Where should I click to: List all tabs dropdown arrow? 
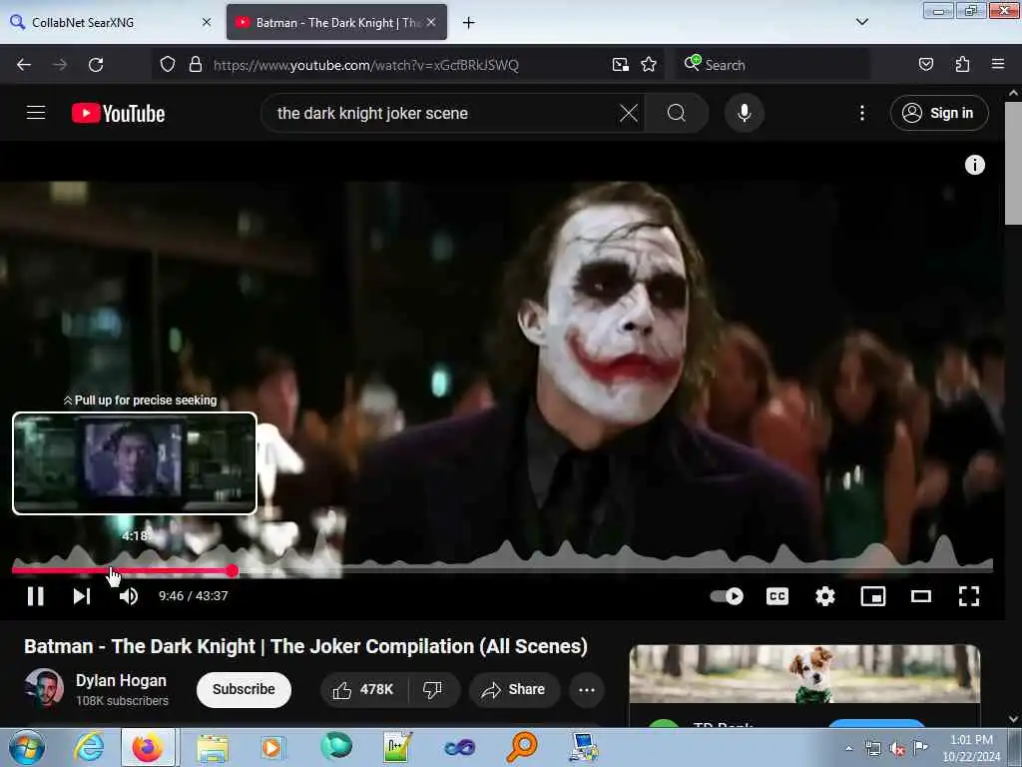(x=861, y=22)
